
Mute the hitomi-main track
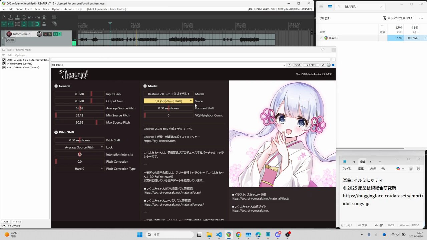click(x=46, y=34)
